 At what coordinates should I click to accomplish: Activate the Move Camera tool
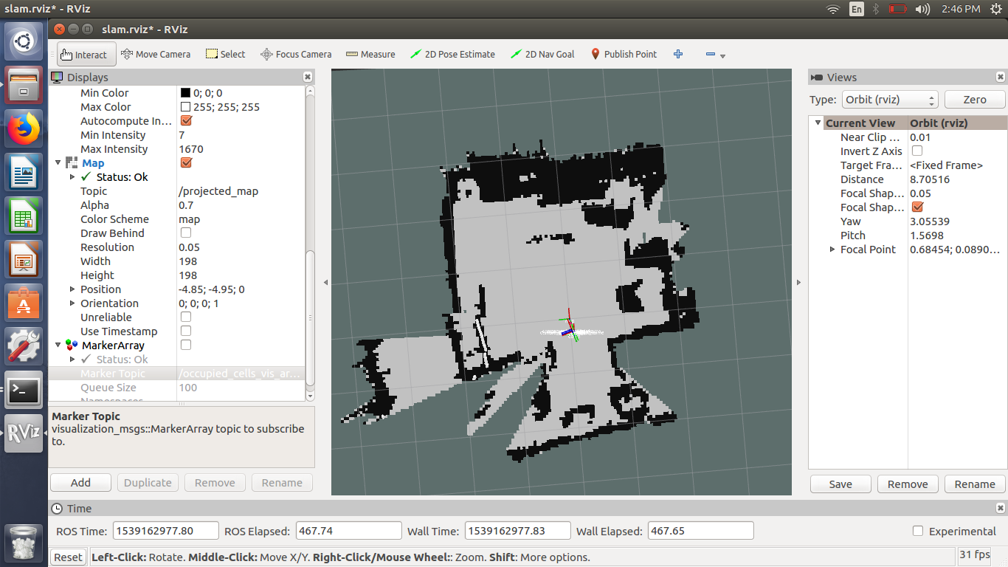pos(155,54)
